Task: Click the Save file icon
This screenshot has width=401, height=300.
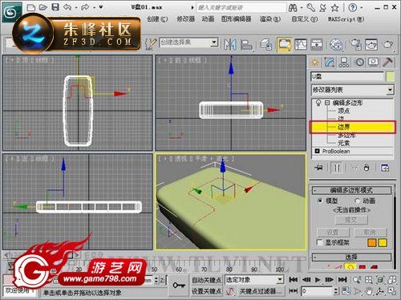Action: tap(55, 7)
